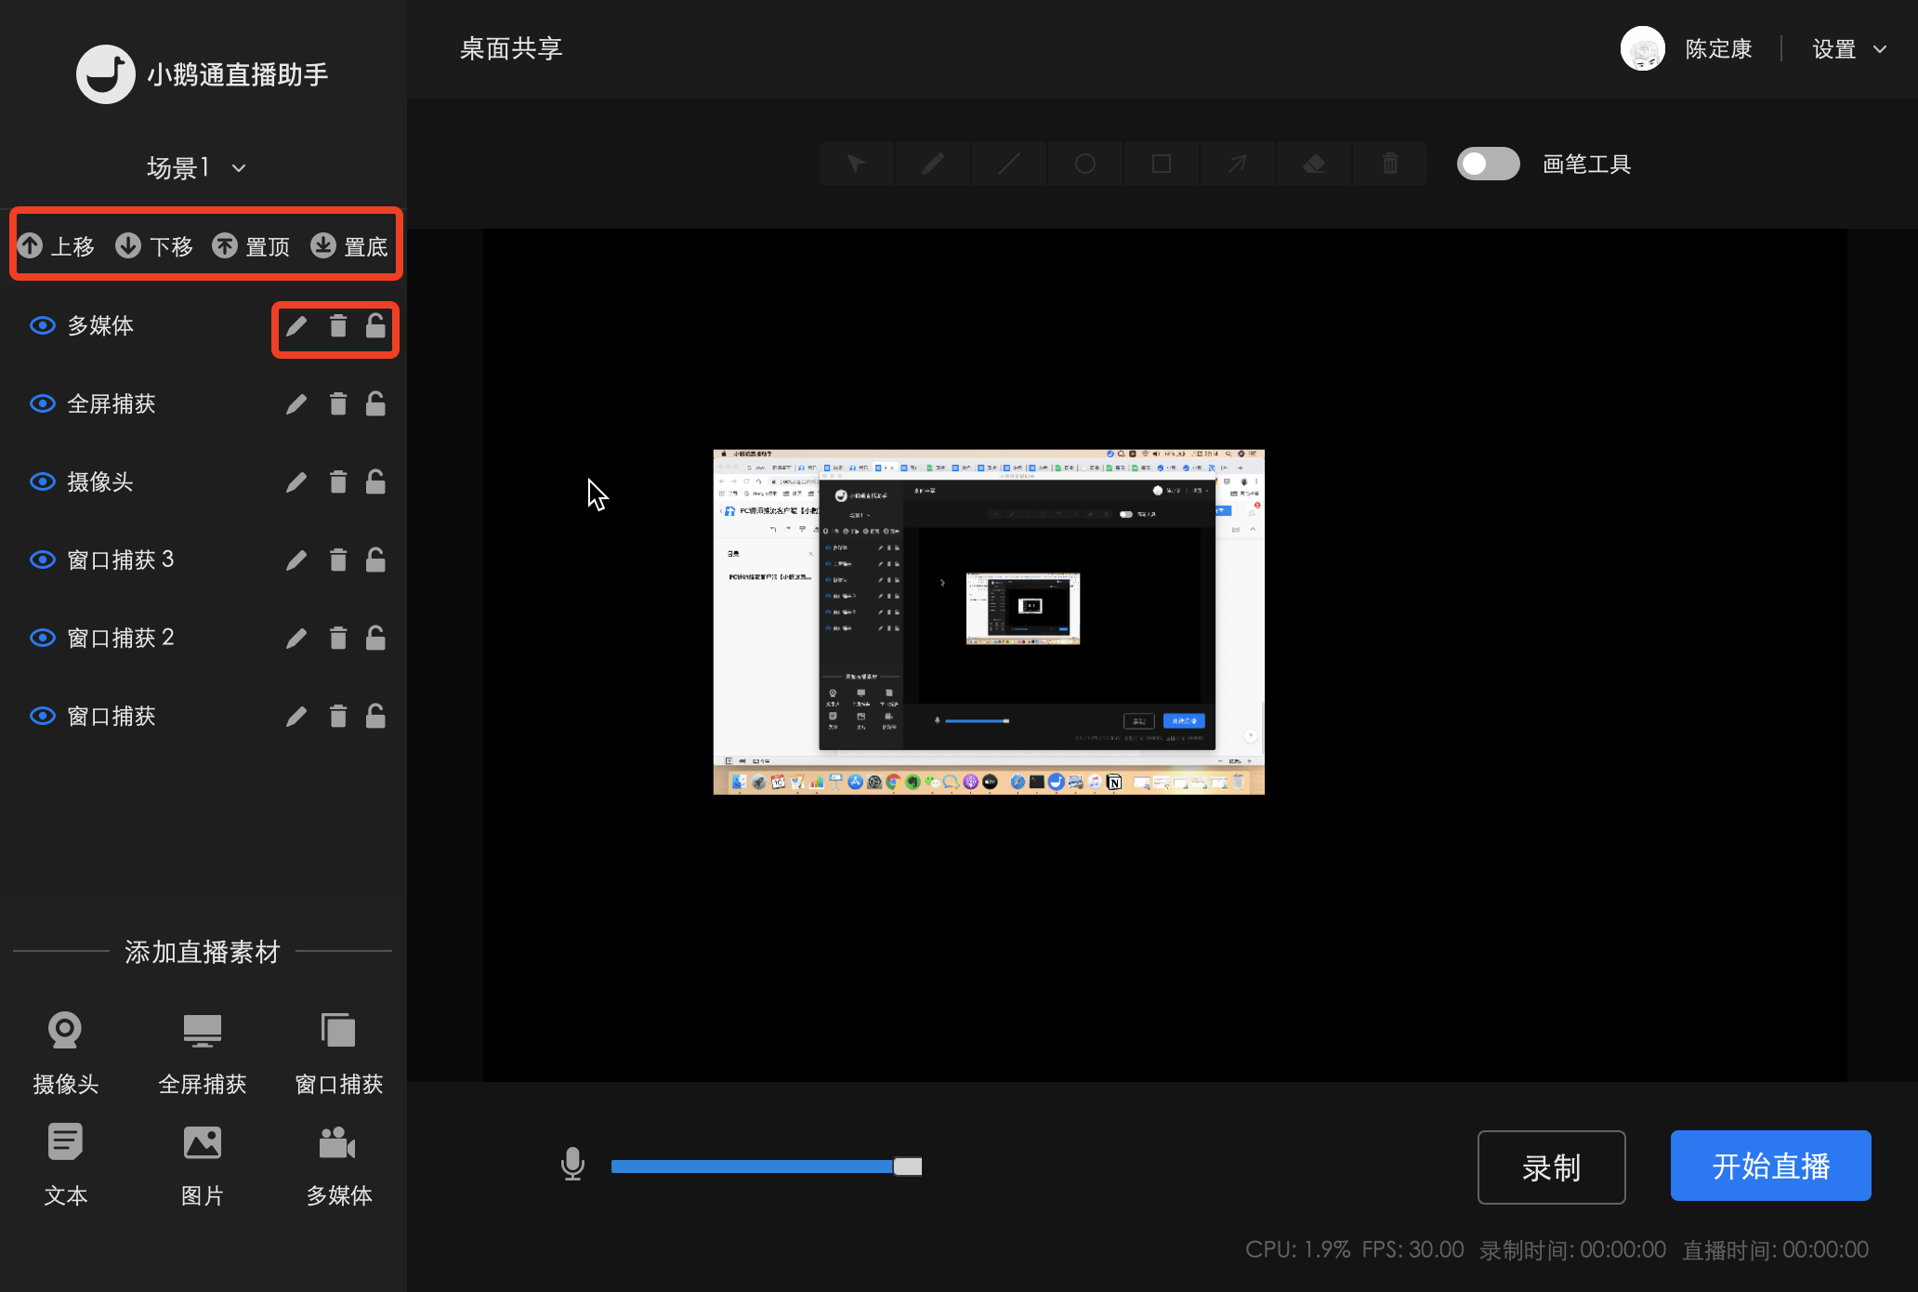Select the eraser tool

coord(1313,164)
